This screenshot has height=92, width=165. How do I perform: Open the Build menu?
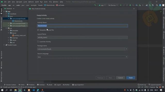click(x=37, y=2)
